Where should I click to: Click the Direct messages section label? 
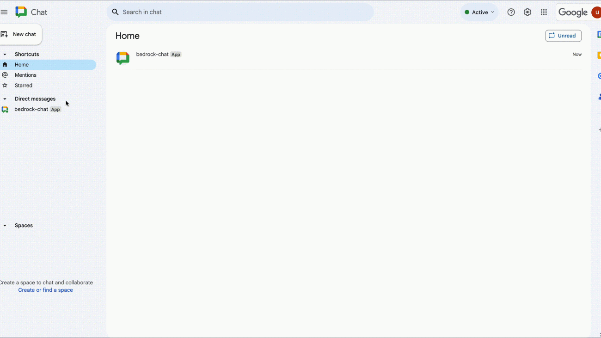tap(35, 99)
